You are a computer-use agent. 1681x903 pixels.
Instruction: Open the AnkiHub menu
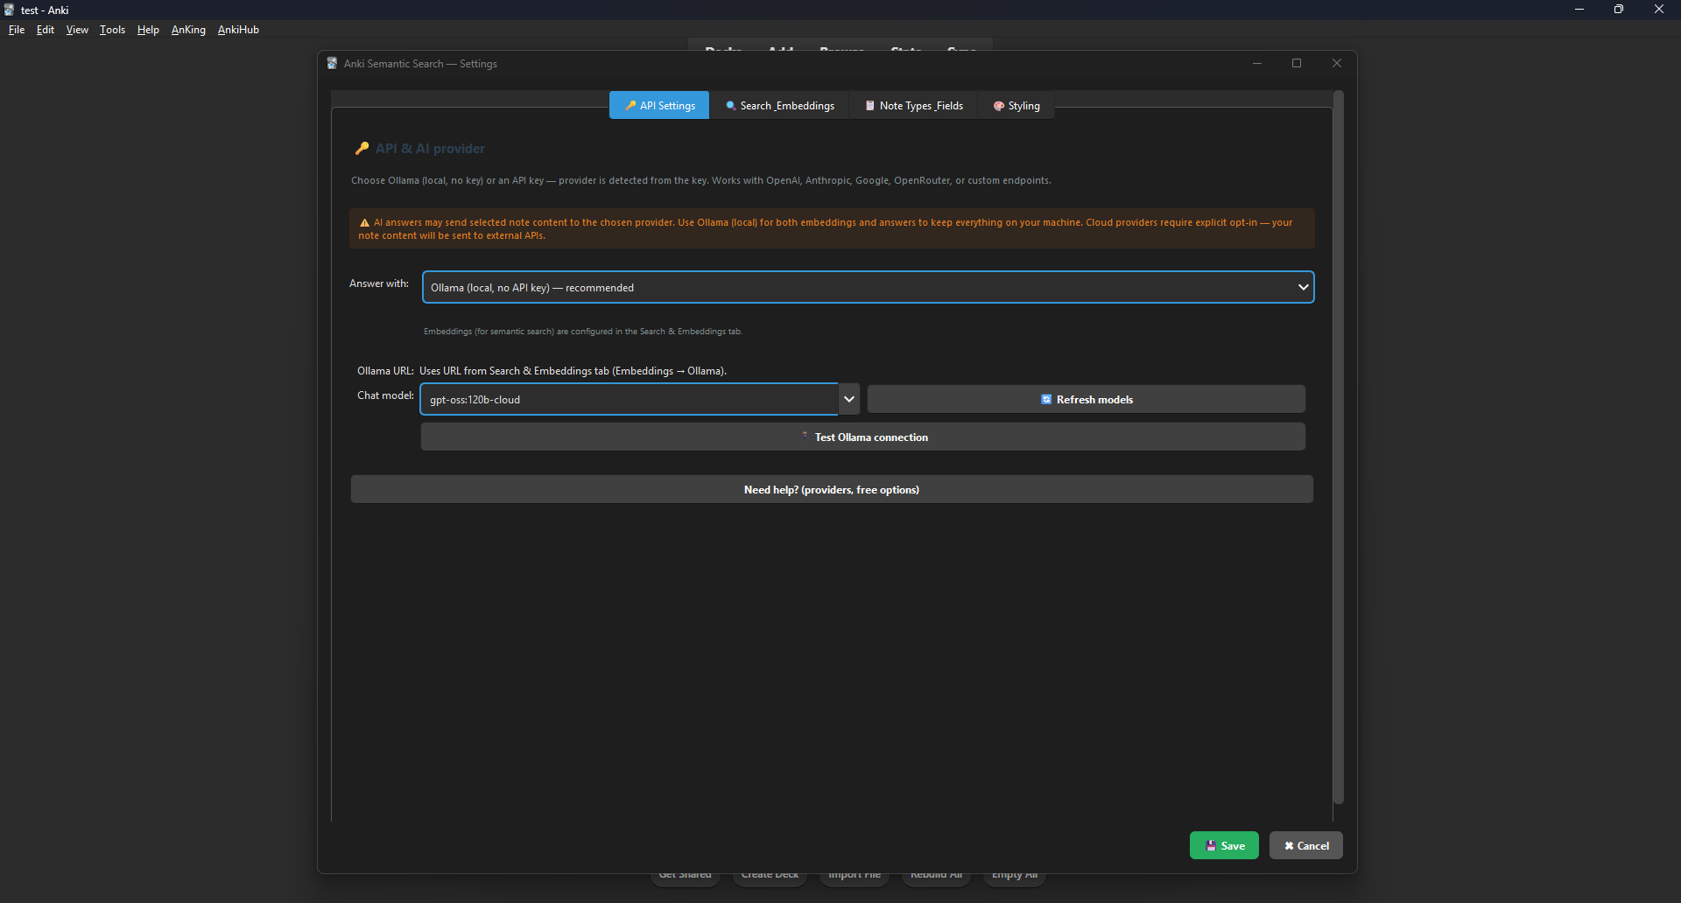pos(238,30)
